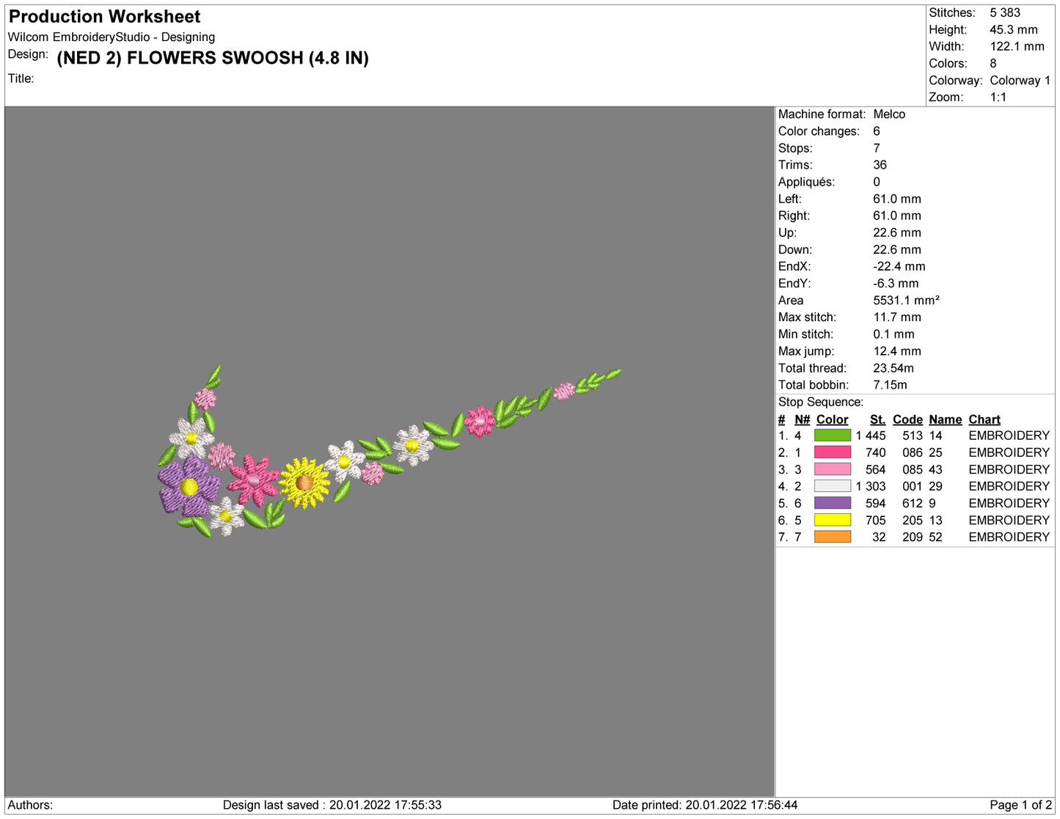
Task: Click the Total thread value '23.54m'
Action: pos(893,368)
